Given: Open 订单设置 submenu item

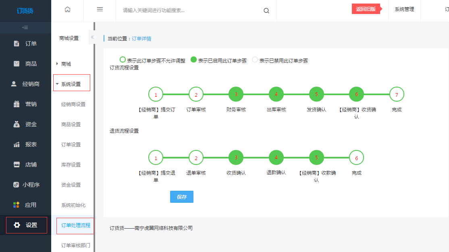Looking at the screenshot, I should point(71,145).
